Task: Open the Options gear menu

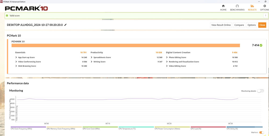Action: (x=264, y=8)
